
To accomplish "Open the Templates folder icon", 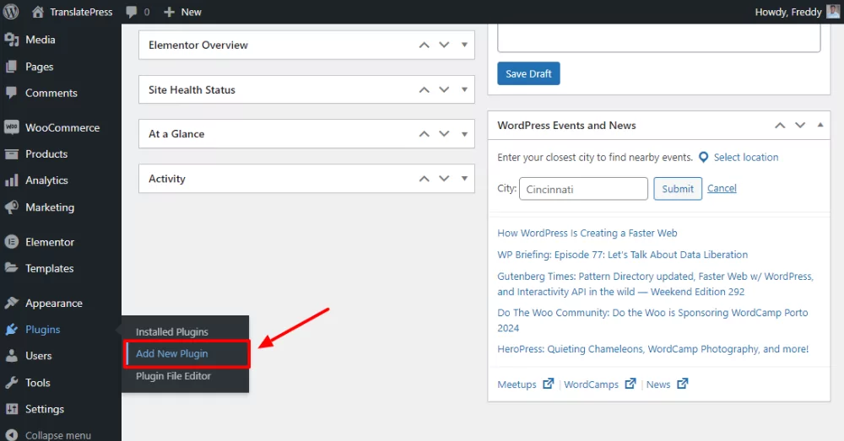I will click(x=11, y=268).
